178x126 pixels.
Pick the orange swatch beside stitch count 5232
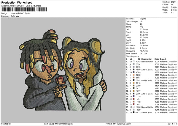point(133,75)
